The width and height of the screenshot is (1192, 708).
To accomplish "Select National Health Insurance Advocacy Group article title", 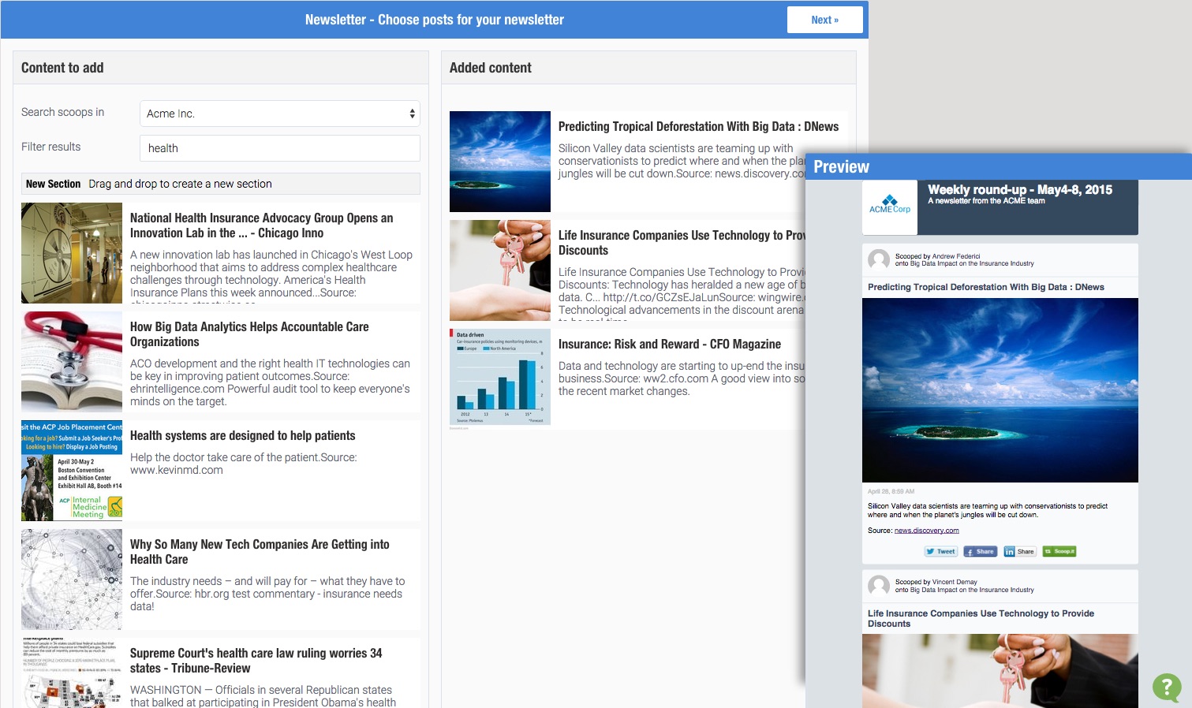I will pos(261,225).
